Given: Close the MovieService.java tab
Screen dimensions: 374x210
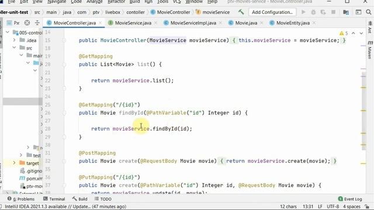Looking at the screenshot, I should click(x=156, y=23).
